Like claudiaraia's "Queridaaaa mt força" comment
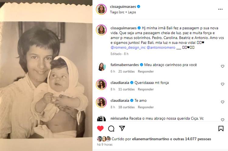The image size is (228, 151). [x=223, y=84]
